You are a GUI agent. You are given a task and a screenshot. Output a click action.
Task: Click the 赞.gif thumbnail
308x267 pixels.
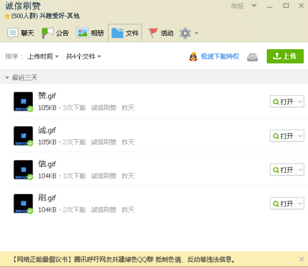tap(23, 102)
